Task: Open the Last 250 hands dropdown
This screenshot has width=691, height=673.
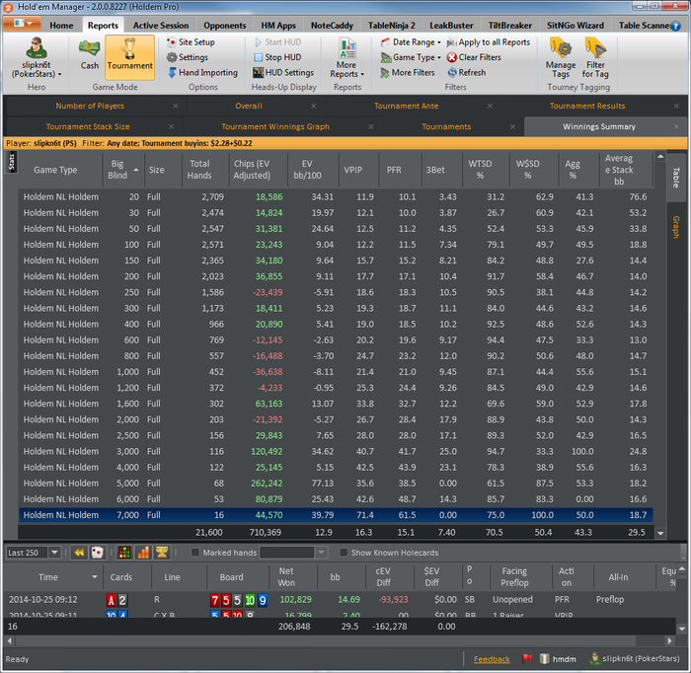Action: 54,553
